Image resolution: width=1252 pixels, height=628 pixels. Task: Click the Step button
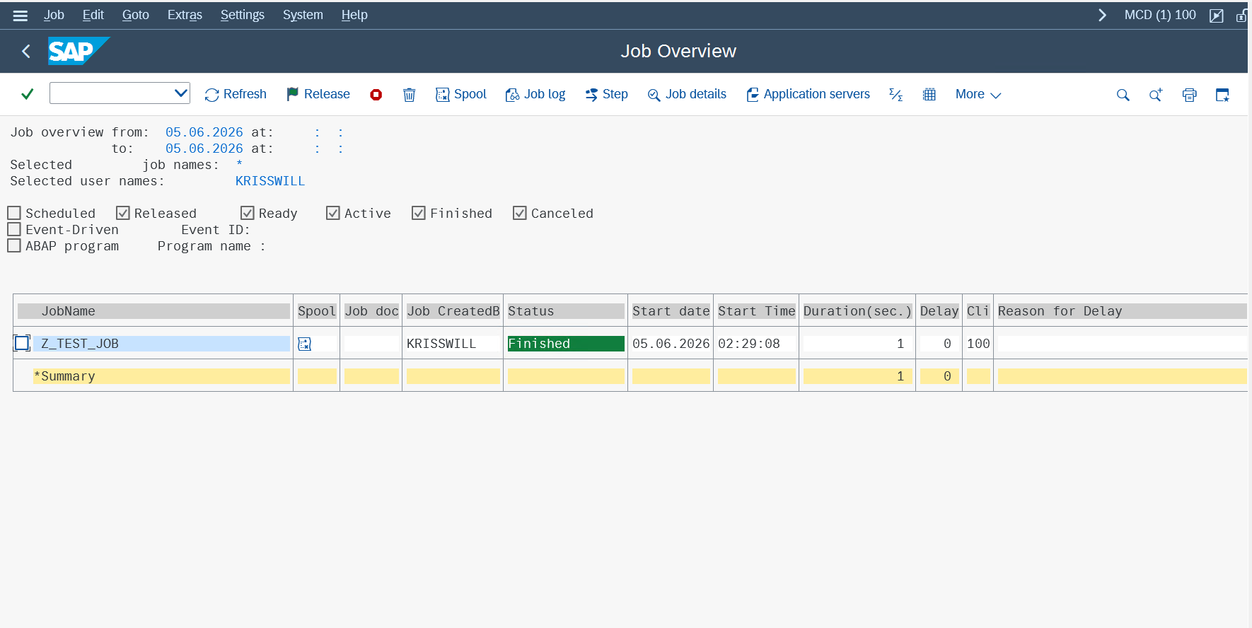pyautogui.click(x=607, y=94)
